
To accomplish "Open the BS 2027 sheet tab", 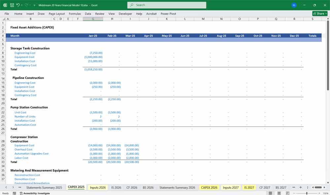I will 281,187.
